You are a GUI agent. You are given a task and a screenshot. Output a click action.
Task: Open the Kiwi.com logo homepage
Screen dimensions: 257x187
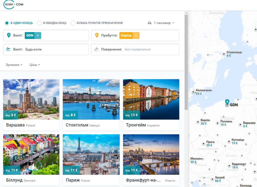(x=14, y=5)
